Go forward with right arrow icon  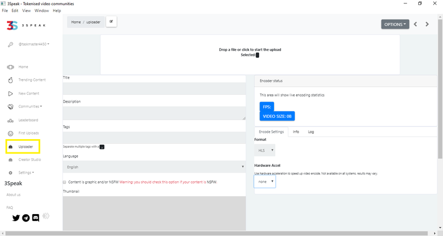(x=427, y=24)
